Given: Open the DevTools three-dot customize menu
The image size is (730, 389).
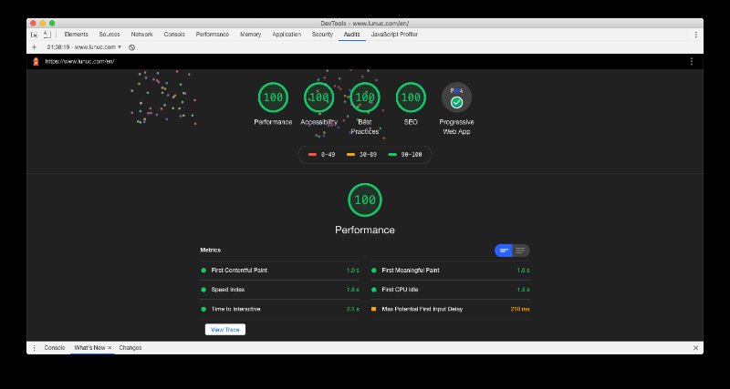Looking at the screenshot, I should coord(696,35).
